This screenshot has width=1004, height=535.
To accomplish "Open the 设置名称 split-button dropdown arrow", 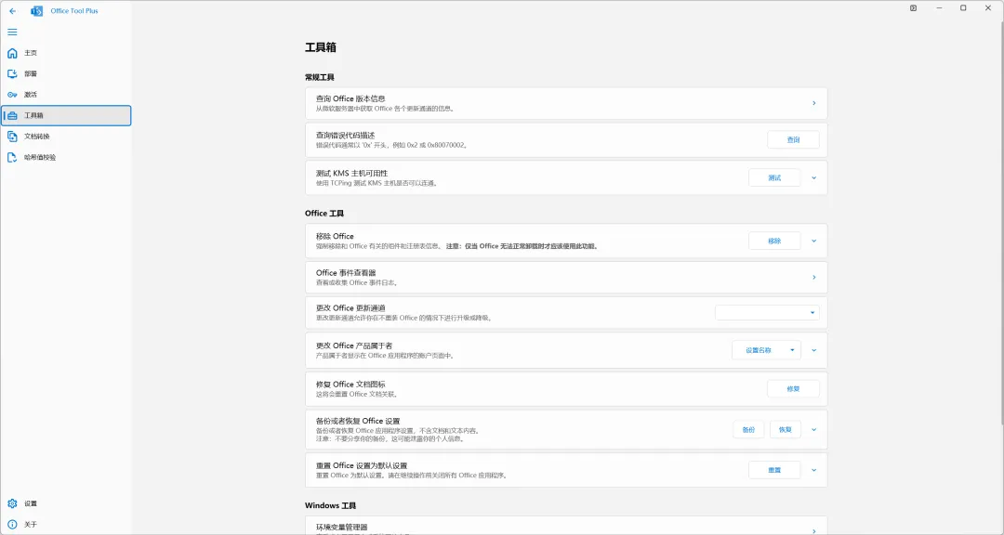I will coord(792,350).
